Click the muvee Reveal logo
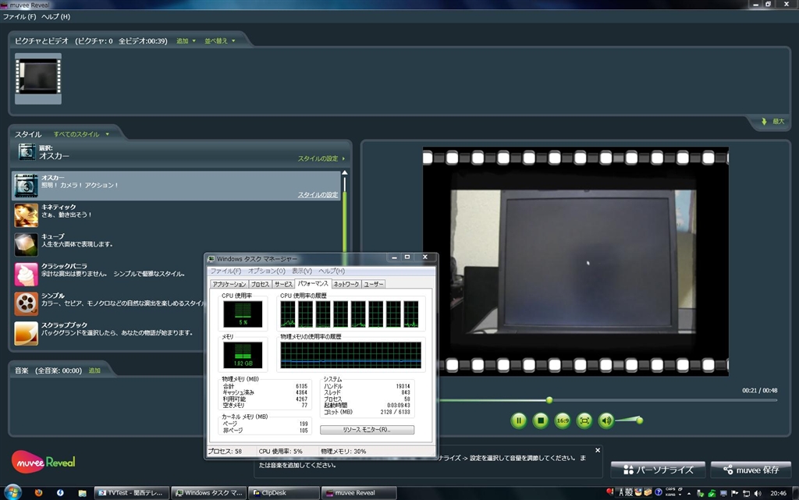 (x=44, y=462)
